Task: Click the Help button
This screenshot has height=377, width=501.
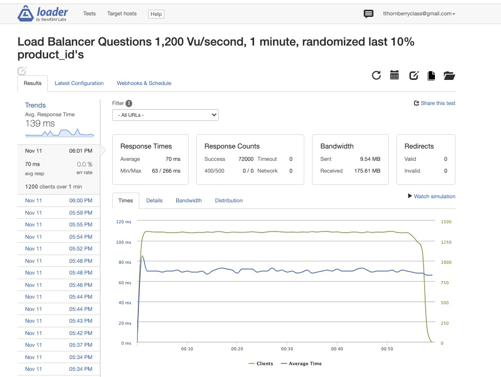Action: 156,14
